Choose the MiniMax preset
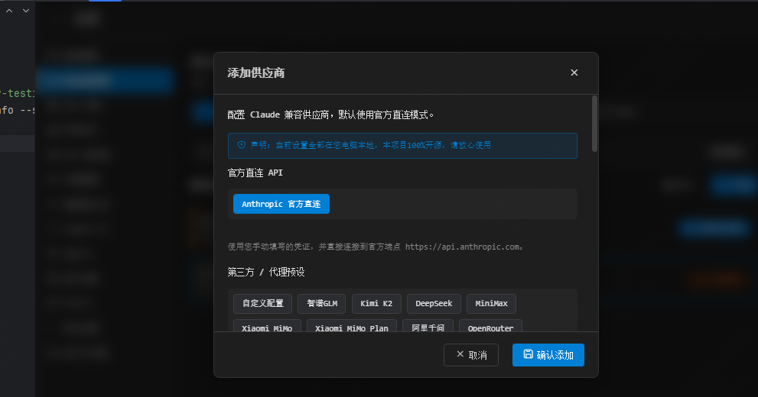The height and width of the screenshot is (397, 758). pos(491,303)
